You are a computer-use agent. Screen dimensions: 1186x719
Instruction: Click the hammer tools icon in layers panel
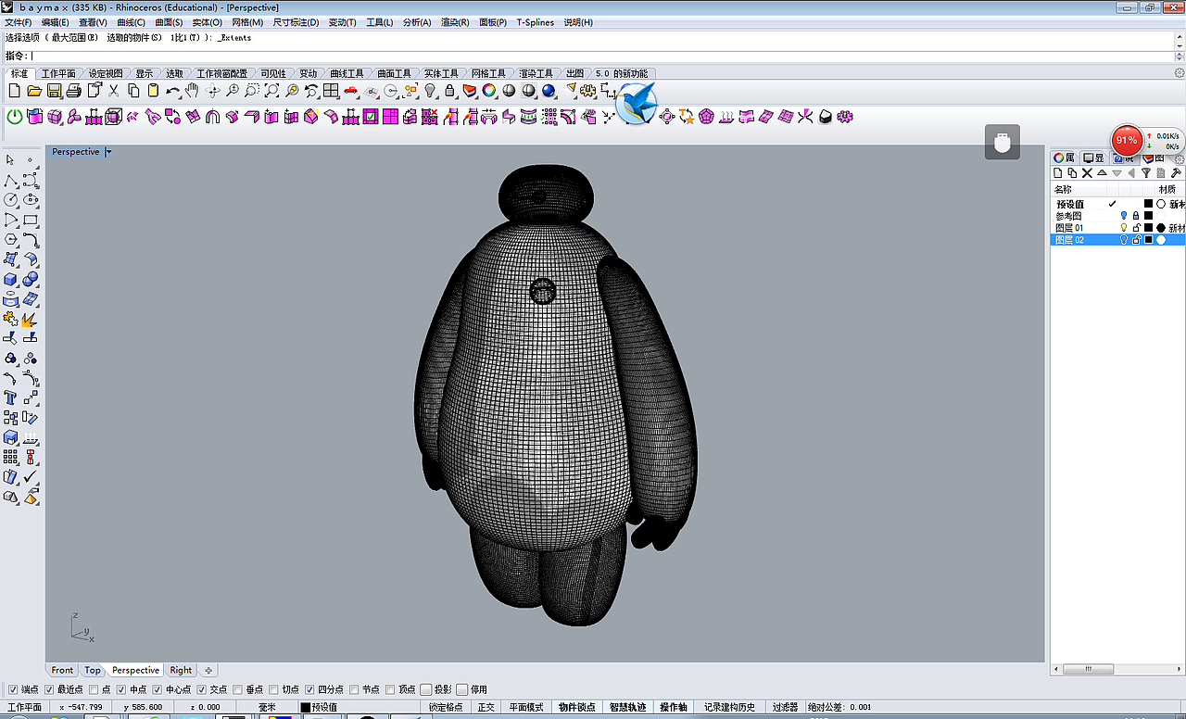click(1177, 173)
